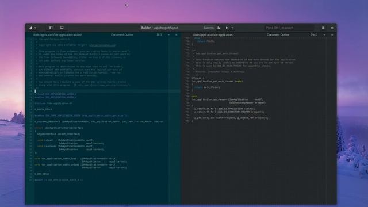Image resolution: width=368 pixels, height=207 pixels.
Task: Select the ide-application-addin.h document title
Action: [57, 34]
